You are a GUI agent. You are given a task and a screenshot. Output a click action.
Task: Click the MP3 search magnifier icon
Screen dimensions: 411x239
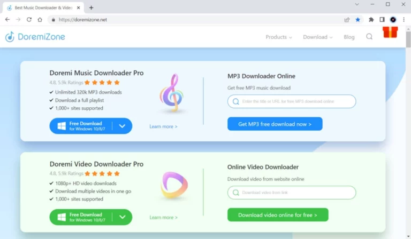pyautogui.click(x=236, y=101)
